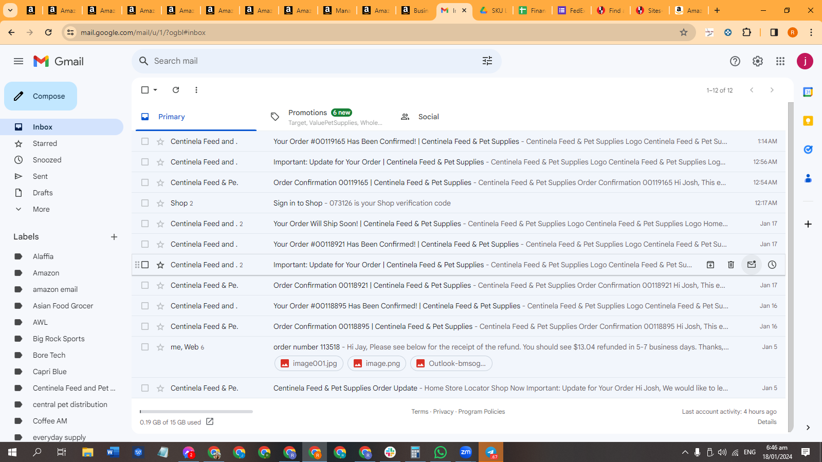Viewport: 822px width, 462px height.
Task: Create a new label with plus icon
Action: click(x=114, y=237)
